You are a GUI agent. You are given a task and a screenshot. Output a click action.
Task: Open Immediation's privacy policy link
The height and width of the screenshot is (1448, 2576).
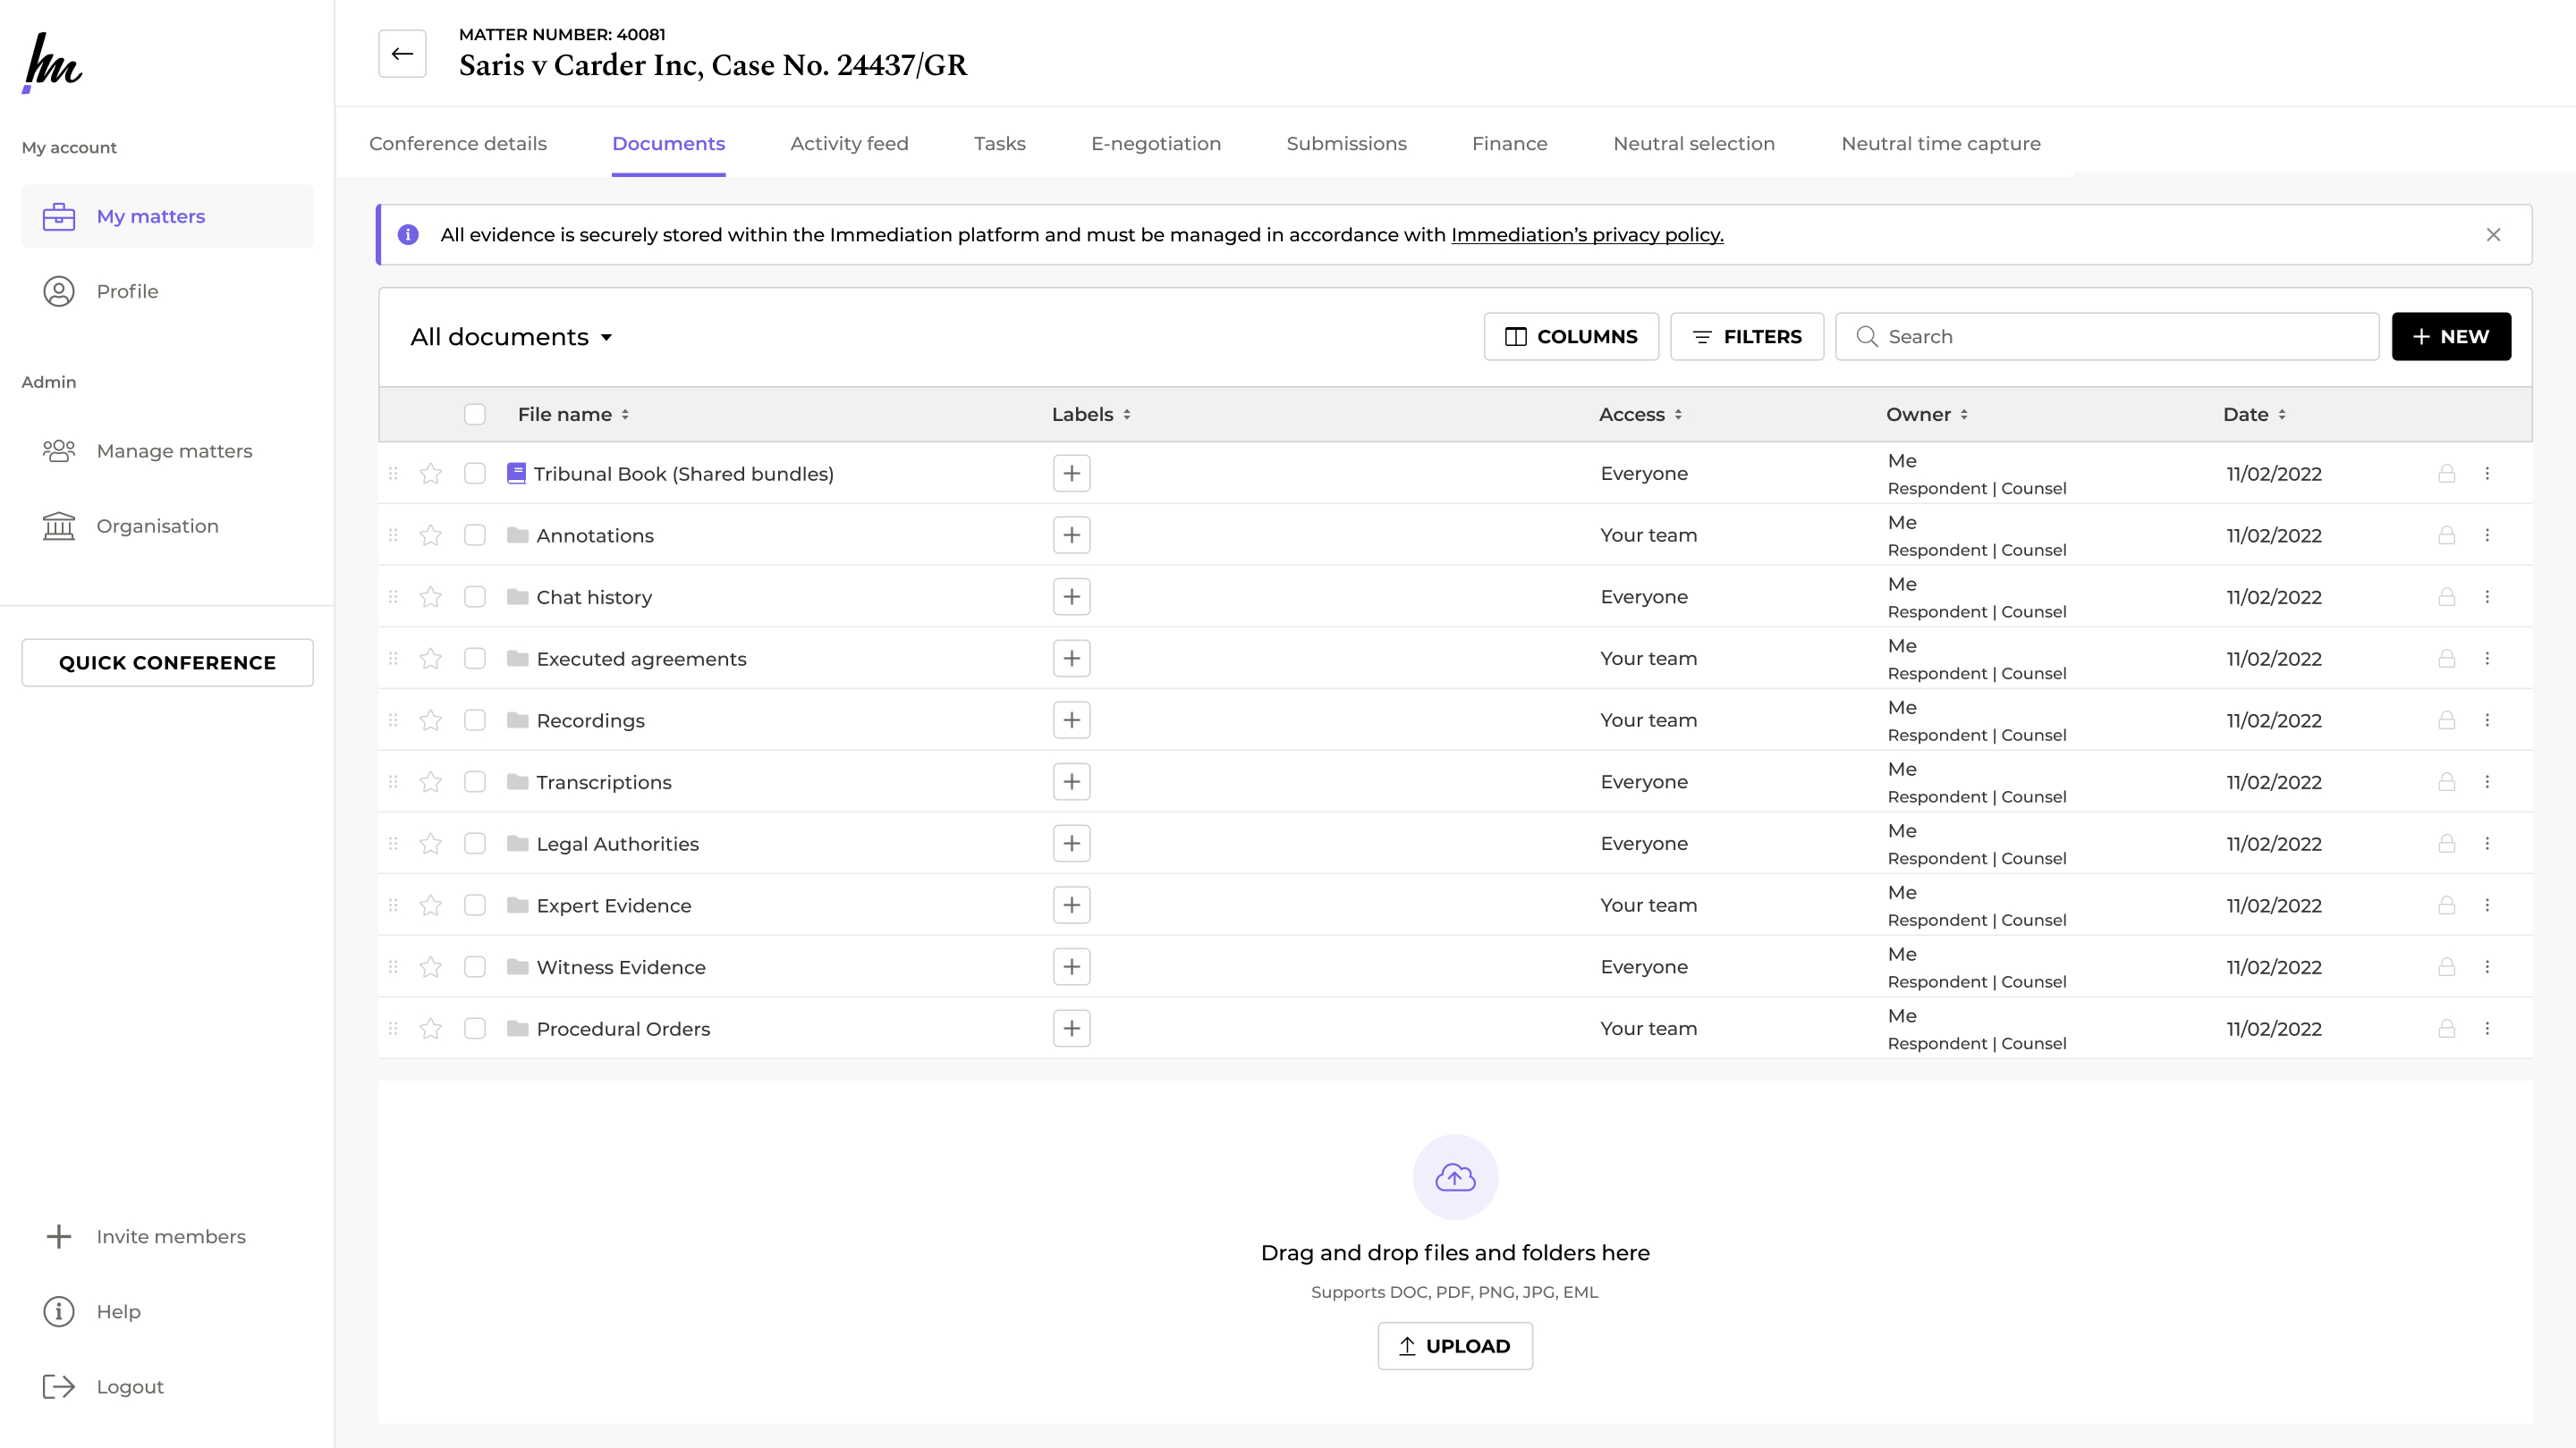(x=1587, y=235)
